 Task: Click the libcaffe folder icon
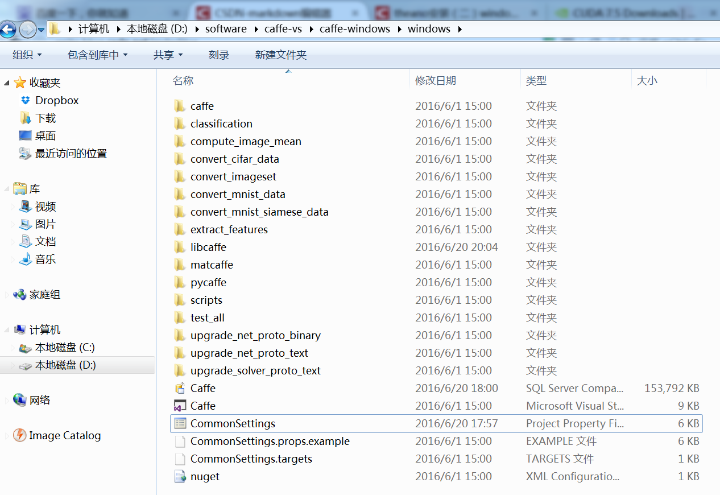coord(180,247)
